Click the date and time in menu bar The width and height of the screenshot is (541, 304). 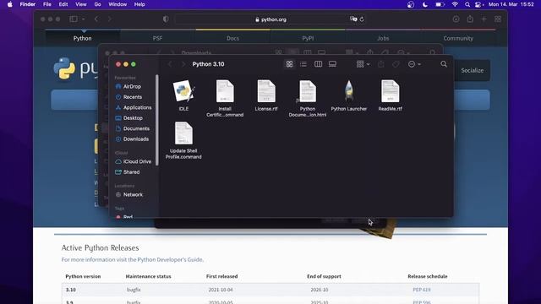click(x=511, y=4)
